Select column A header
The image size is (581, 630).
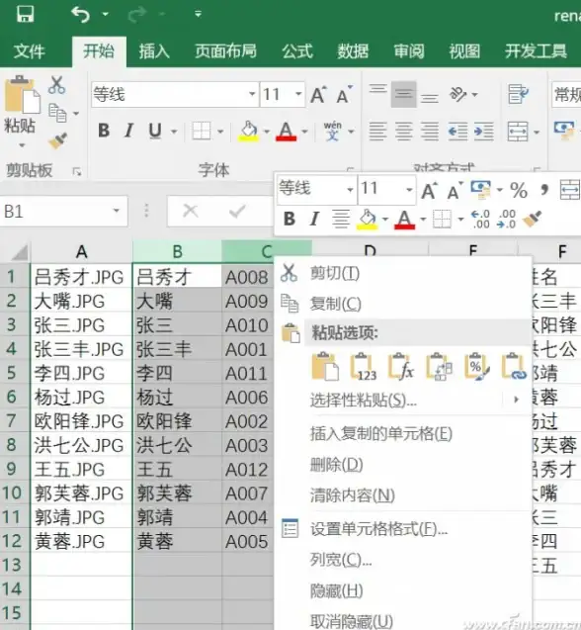(x=81, y=252)
